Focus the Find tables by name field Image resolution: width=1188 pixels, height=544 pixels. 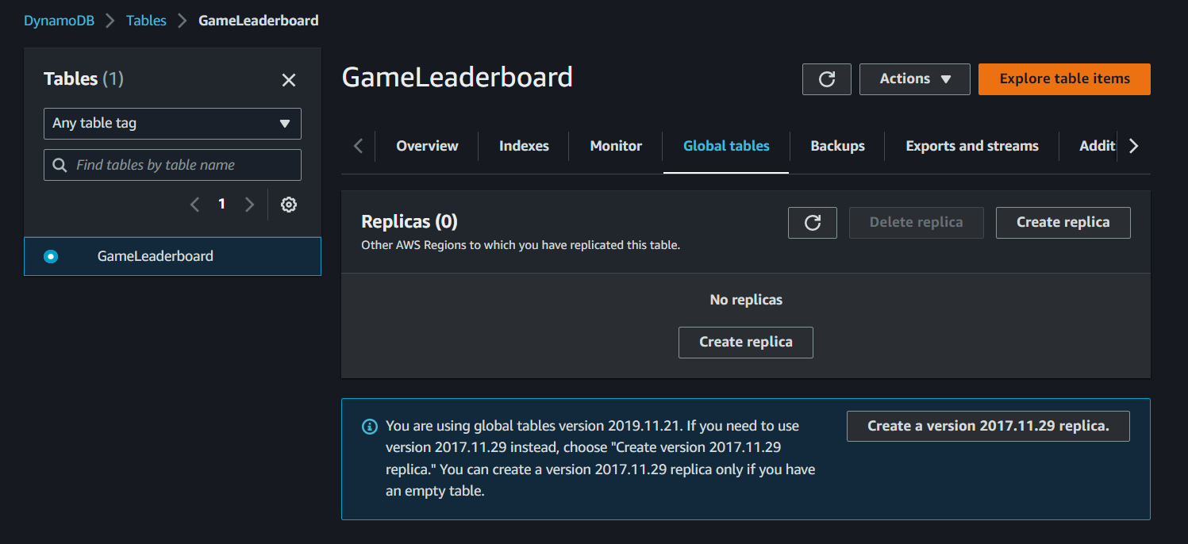[172, 165]
